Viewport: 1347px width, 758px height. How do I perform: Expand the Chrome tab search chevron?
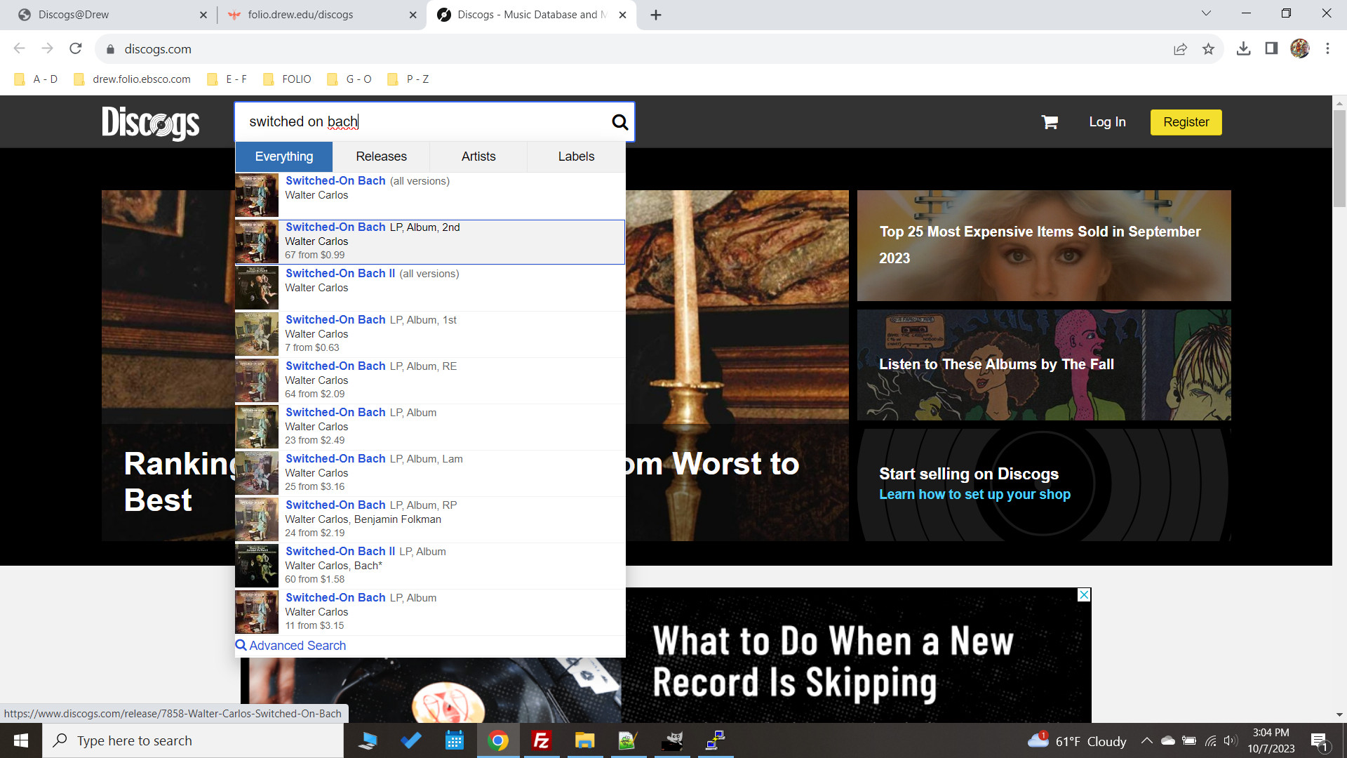(1206, 13)
